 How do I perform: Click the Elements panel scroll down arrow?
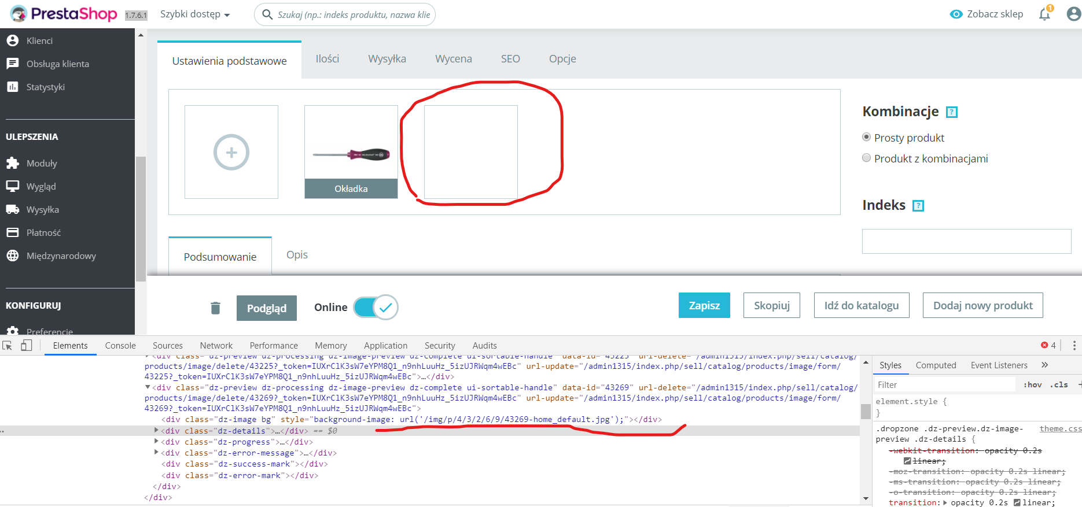click(x=866, y=498)
